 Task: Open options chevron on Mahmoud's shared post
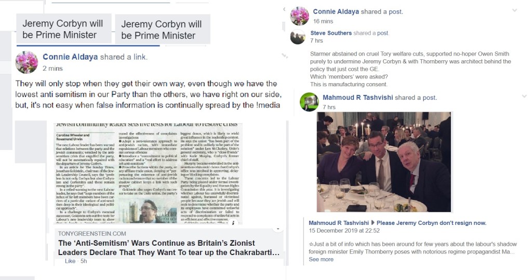524,97
